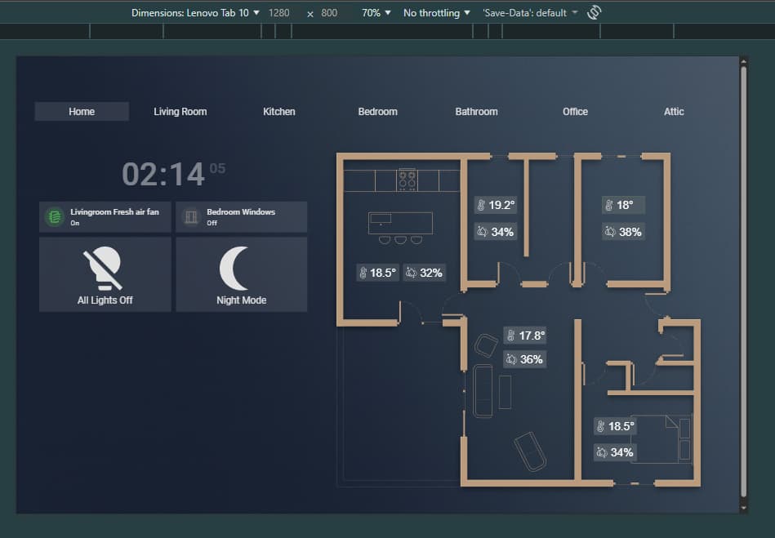This screenshot has width=775, height=538.
Task: Select the Attic tab
Action: (674, 112)
